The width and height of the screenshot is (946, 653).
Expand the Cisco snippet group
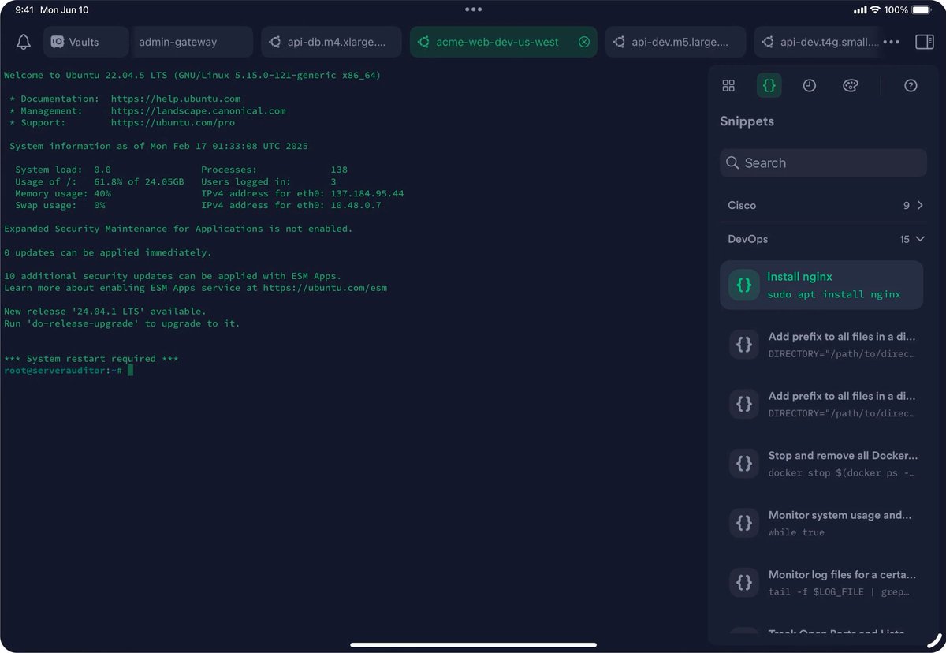point(823,205)
